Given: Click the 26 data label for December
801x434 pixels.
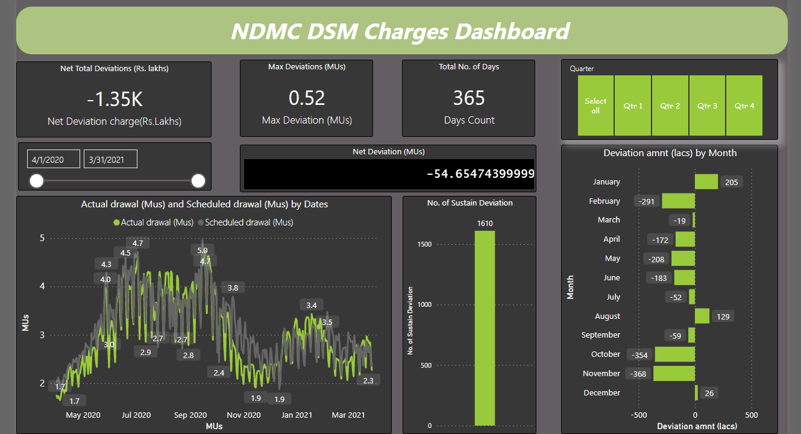Looking at the screenshot, I should point(709,394).
